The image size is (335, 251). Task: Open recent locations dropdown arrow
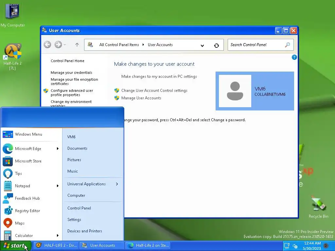(x=65, y=44)
